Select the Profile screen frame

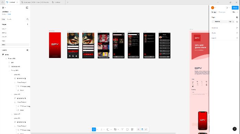click(165, 46)
